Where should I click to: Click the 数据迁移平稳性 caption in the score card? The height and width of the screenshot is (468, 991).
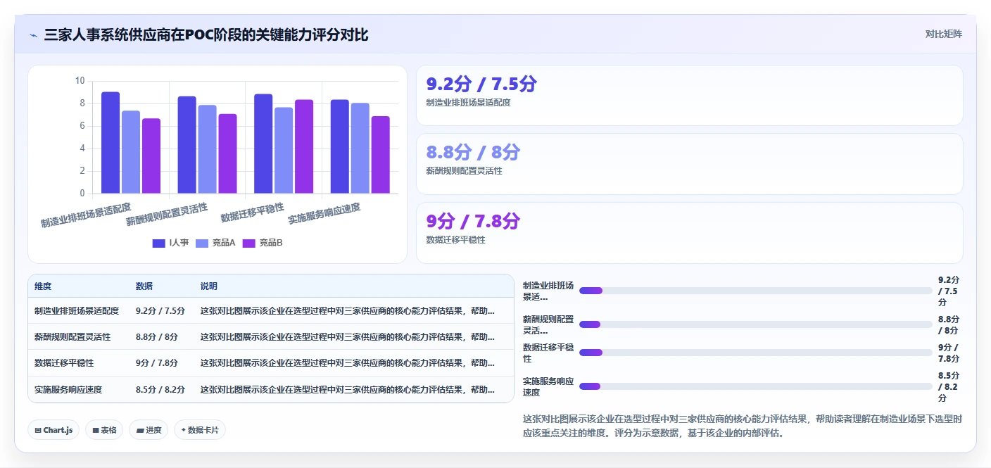pyautogui.click(x=455, y=240)
